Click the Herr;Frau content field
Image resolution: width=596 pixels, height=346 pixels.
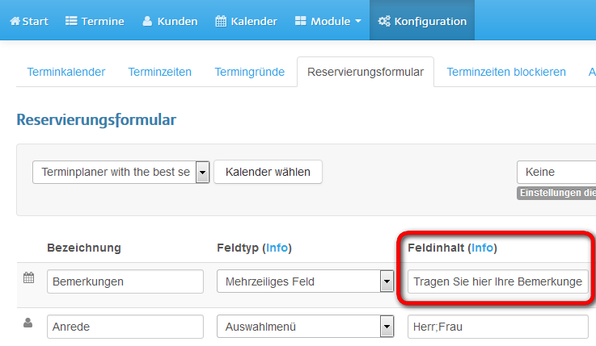click(498, 327)
